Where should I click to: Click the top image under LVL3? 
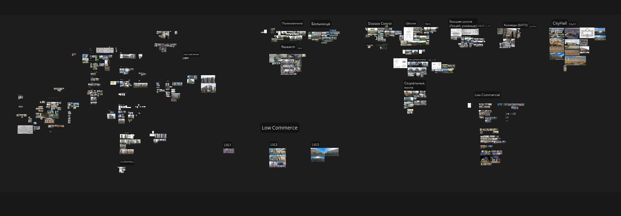[277, 151]
